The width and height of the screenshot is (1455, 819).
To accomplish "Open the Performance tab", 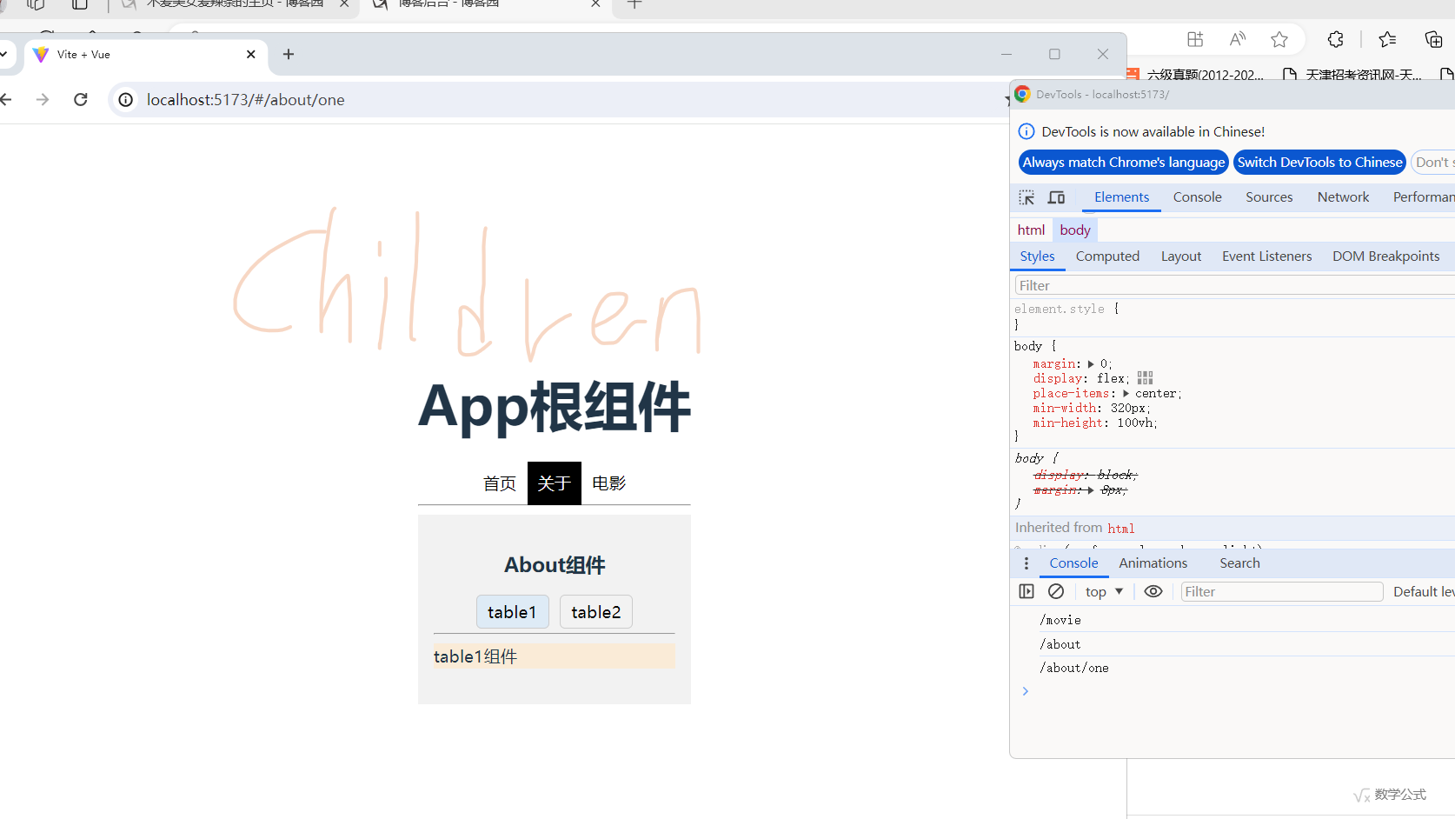I will [x=1424, y=197].
